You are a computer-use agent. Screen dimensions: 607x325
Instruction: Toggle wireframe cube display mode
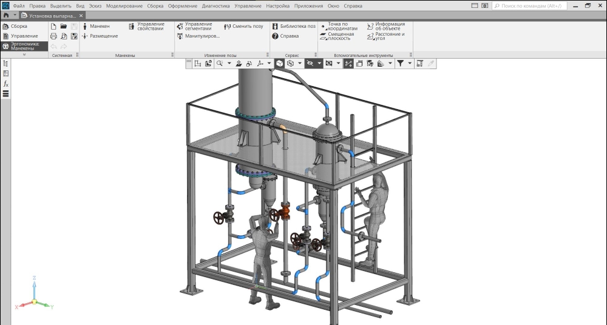[290, 64]
